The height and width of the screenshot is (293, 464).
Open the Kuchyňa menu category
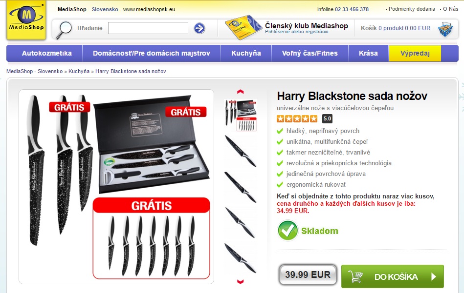click(246, 54)
